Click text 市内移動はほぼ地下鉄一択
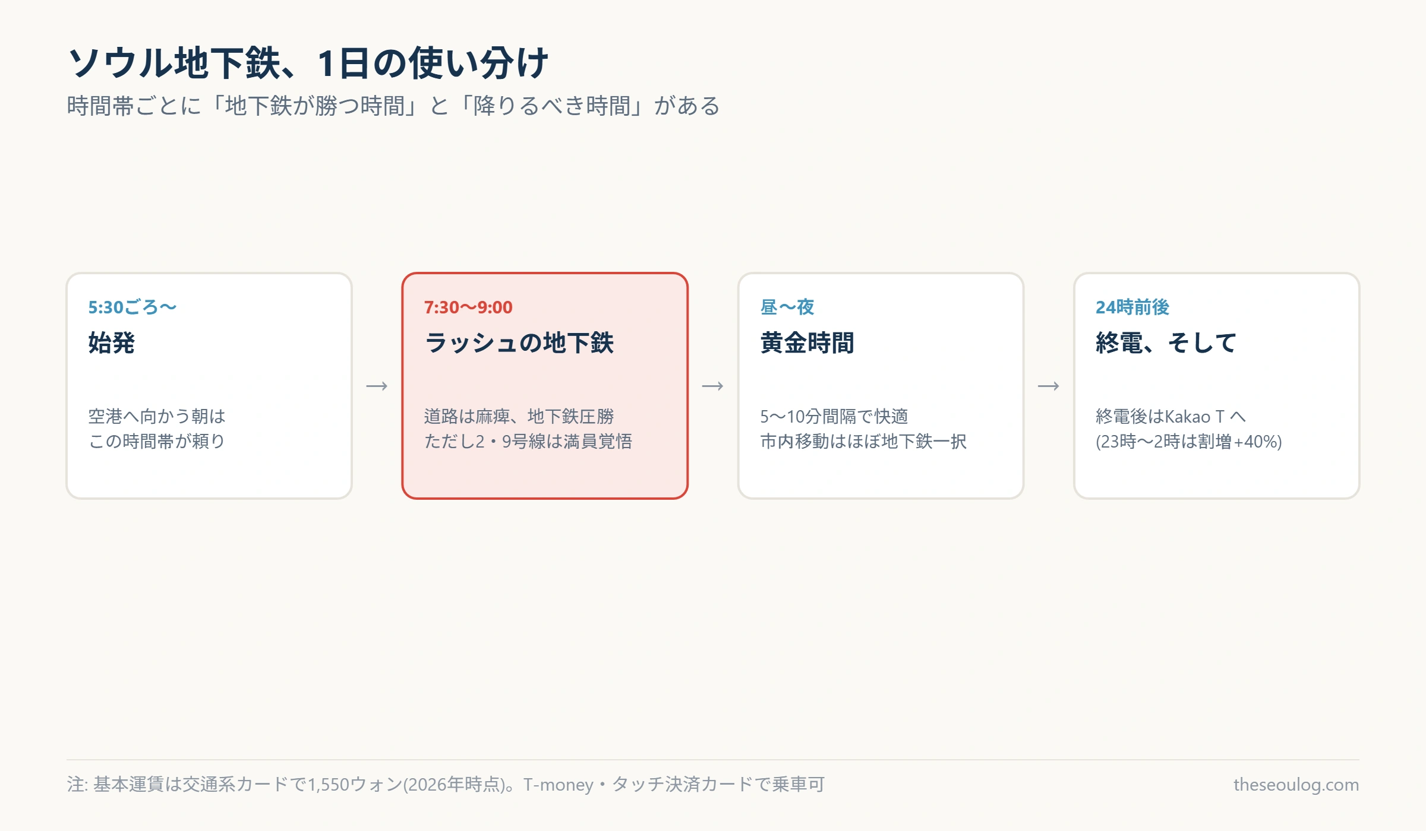The width and height of the screenshot is (1426, 831). [863, 441]
